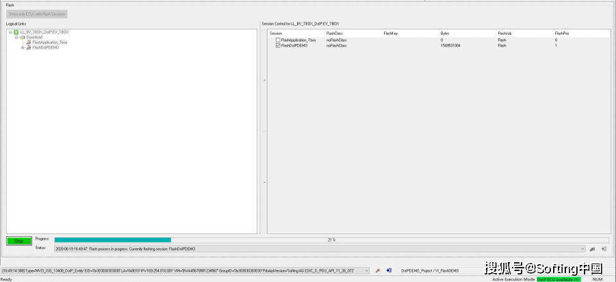Click the red-blue connector icon in the bottom bar
616x282 pixels.
[378, 270]
